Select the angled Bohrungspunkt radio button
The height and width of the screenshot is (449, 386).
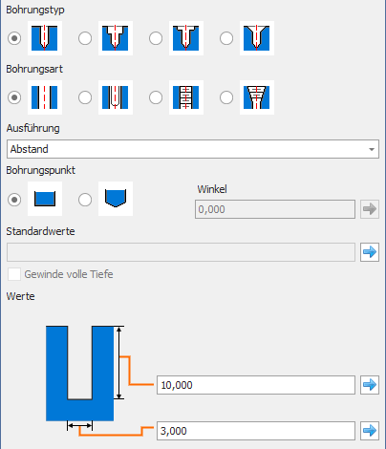pos(85,200)
